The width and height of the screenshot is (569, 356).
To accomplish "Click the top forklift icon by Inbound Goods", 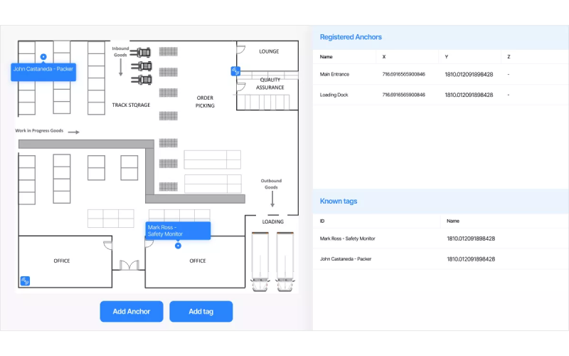I will pyautogui.click(x=140, y=53).
